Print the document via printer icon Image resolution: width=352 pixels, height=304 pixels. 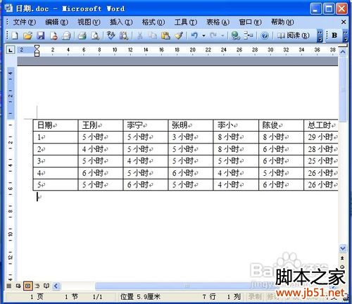tap(82, 36)
